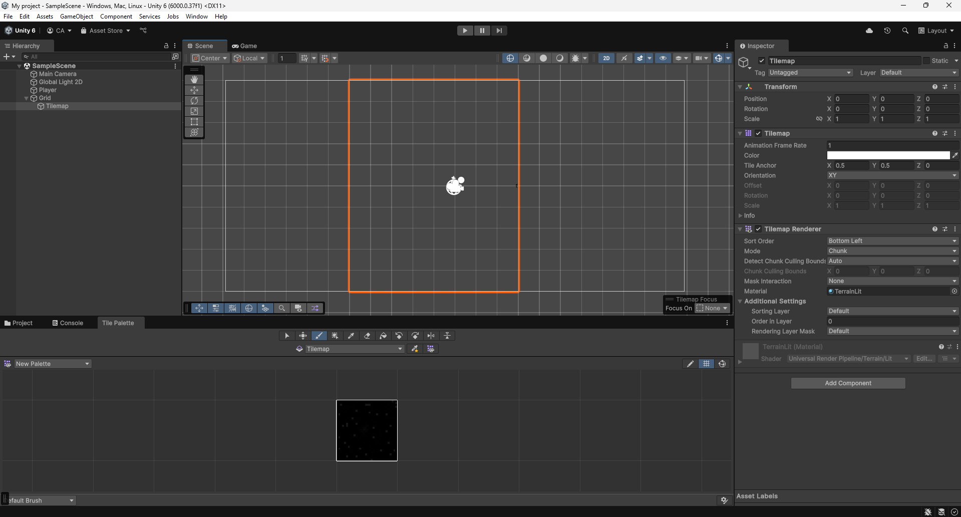This screenshot has height=517, width=961.
Task: Select the Rotate tool in scene toolbar
Action: 194,101
